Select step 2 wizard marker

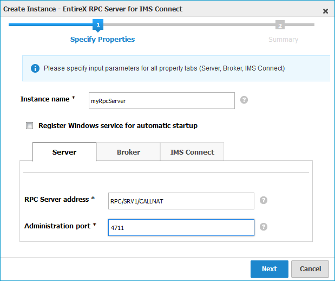coord(280,25)
